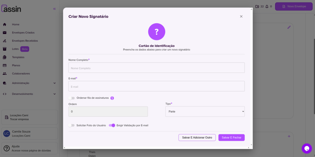The height and width of the screenshot is (157, 315).
Task: Collapse the sidebar with the double chevron
Action: point(54,9)
